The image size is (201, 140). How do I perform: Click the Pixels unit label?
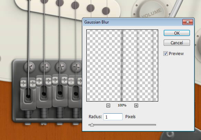point(130,117)
